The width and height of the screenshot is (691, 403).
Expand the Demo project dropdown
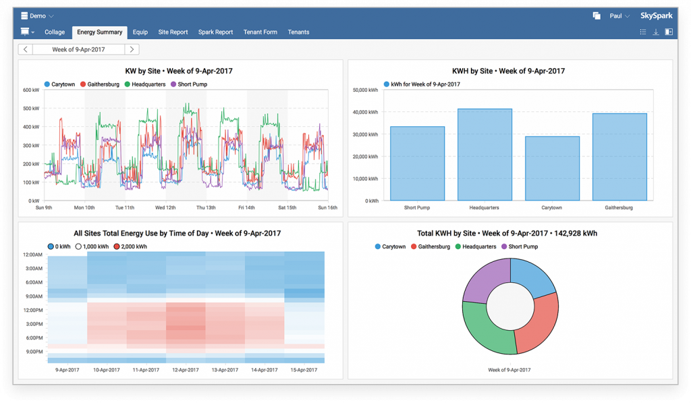pos(51,16)
